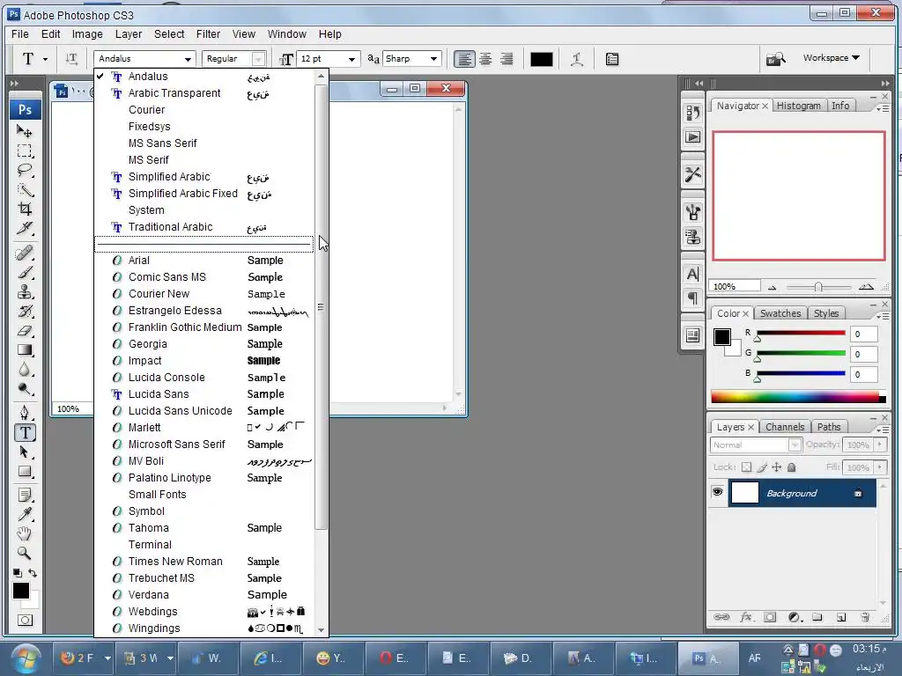
Task: Select the Dodge tool
Action: (x=24, y=389)
